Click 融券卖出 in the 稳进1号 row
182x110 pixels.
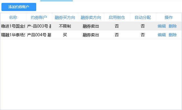click(x=91, y=26)
